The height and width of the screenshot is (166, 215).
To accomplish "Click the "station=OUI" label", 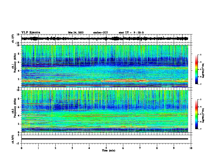I will (x=100, y=33).
